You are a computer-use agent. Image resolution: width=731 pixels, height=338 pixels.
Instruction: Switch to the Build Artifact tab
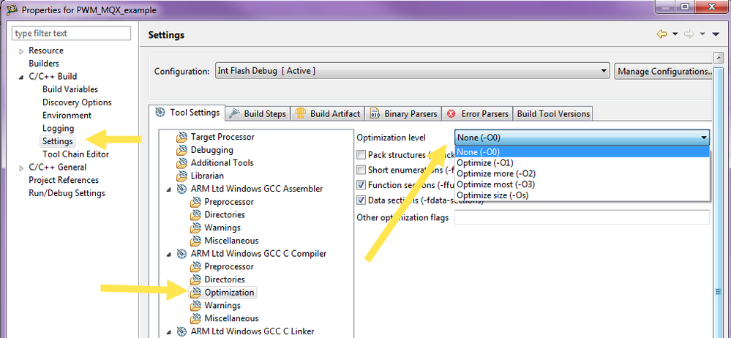pyautogui.click(x=329, y=113)
